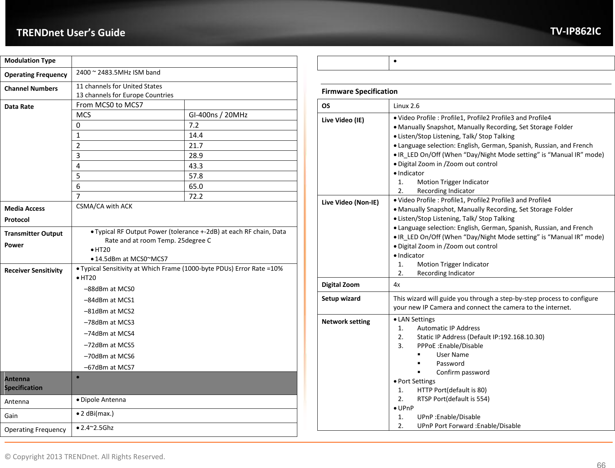The height and width of the screenshot is (468, 615).
Task: Click 'Automatic IP Address' LAN setting item
Action: 448,328
